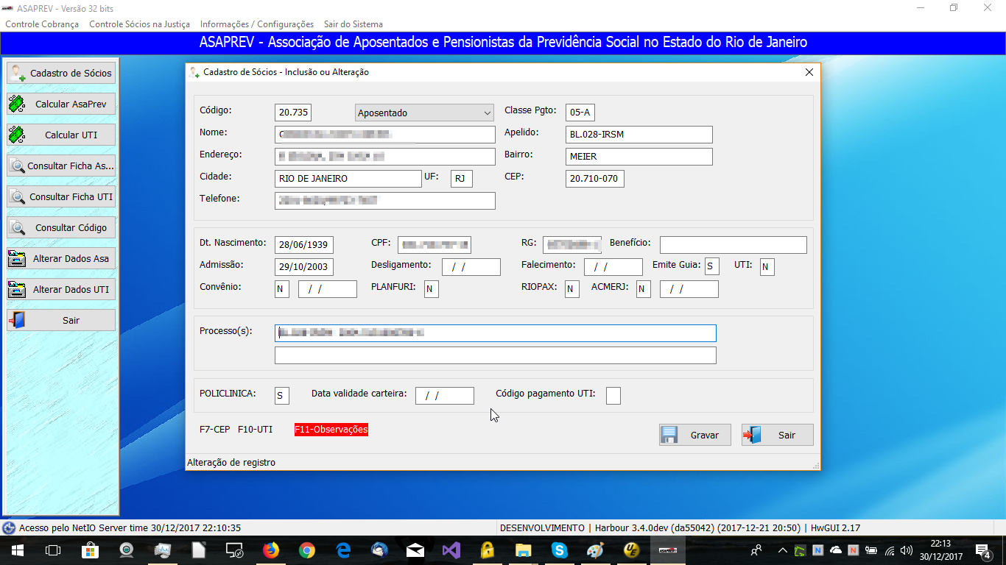Open Firefox from the Windows taskbar

(x=271, y=550)
